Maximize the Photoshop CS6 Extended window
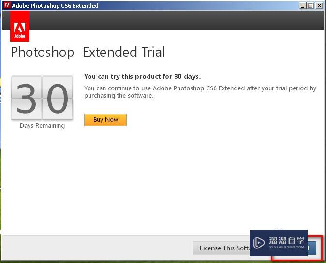326x263 pixels. [x=311, y=6]
